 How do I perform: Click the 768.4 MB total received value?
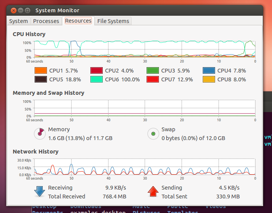pyautogui.click(x=114, y=196)
